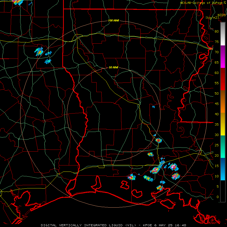Pick the red segment of the color bar
The image size is (227, 227).
coord(223,79)
